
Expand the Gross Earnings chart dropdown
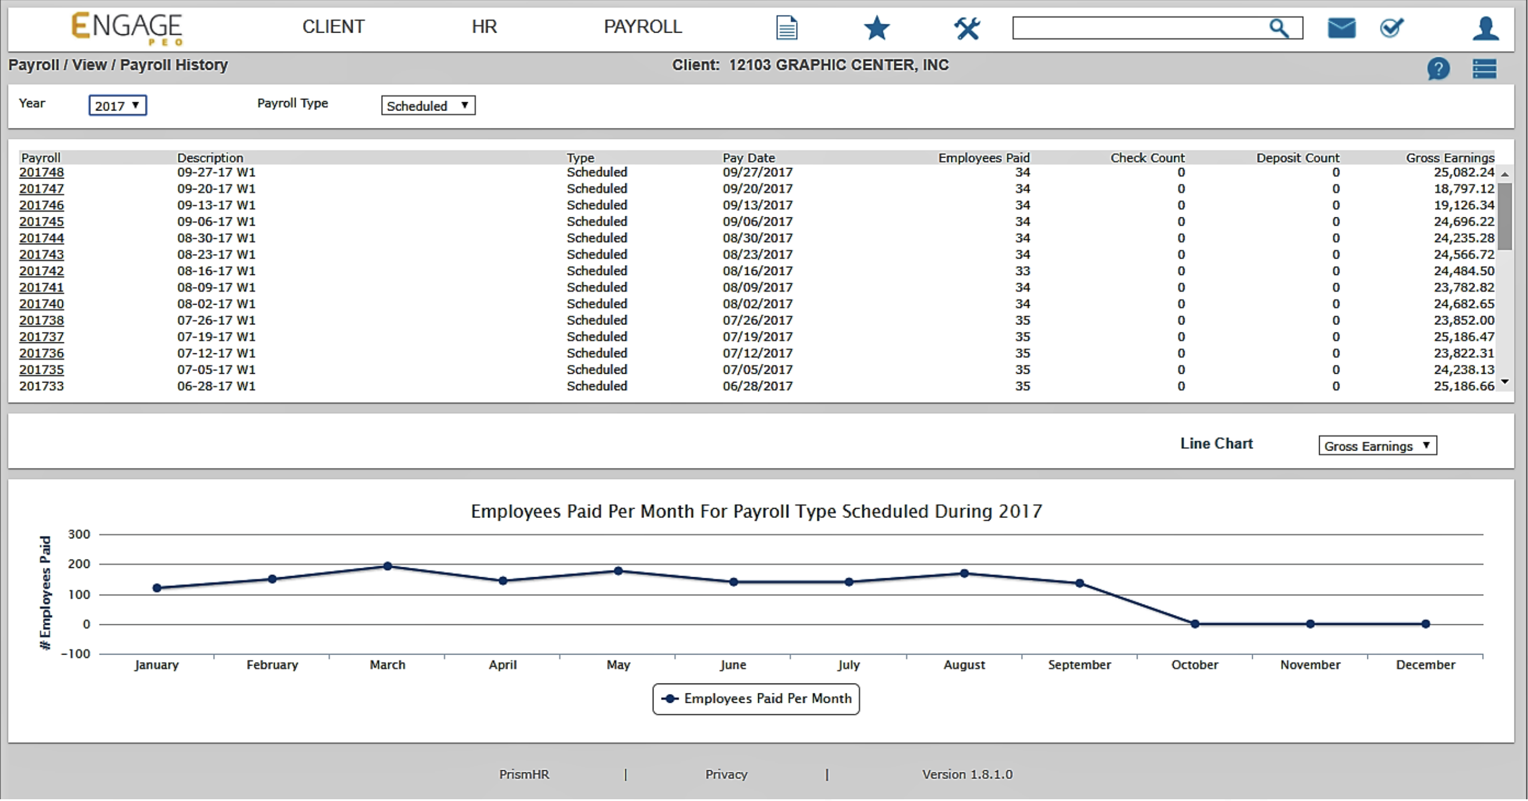pyautogui.click(x=1377, y=445)
